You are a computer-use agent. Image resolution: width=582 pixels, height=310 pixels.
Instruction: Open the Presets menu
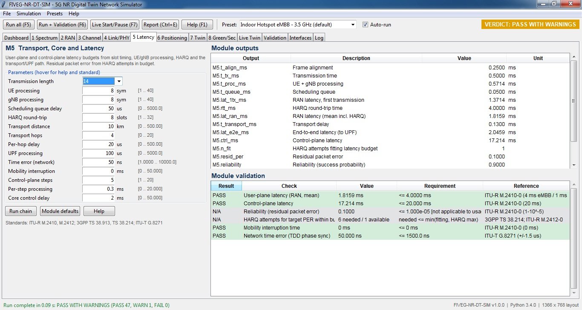point(55,14)
